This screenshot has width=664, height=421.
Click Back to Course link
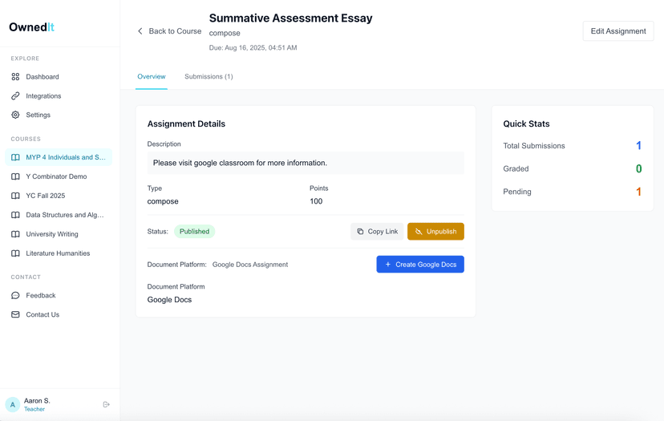[x=169, y=31]
